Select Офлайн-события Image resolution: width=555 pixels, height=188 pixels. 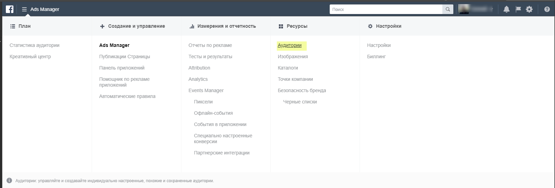pos(213,113)
